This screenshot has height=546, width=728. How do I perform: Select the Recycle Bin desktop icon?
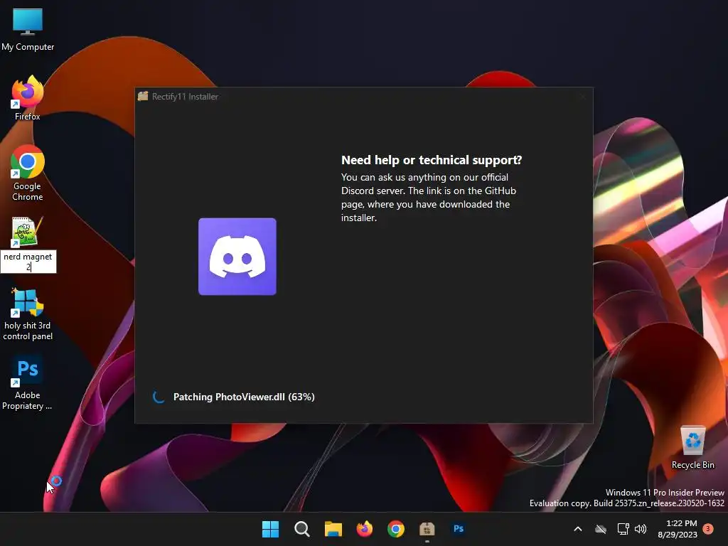click(x=692, y=448)
